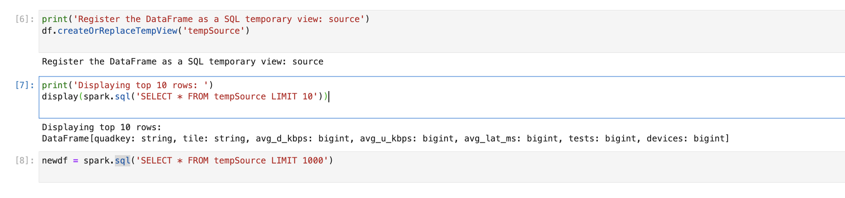Image resolution: width=845 pixels, height=198 pixels.
Task: Place cursor on createOrReplaceTempView method name
Action: point(117,31)
